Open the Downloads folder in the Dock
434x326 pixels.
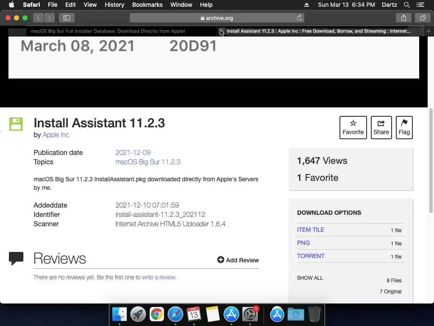point(295,315)
